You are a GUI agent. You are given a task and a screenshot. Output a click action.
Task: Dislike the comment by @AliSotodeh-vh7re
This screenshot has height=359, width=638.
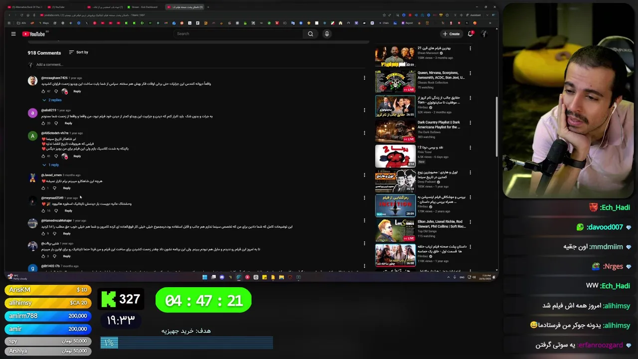56,156
